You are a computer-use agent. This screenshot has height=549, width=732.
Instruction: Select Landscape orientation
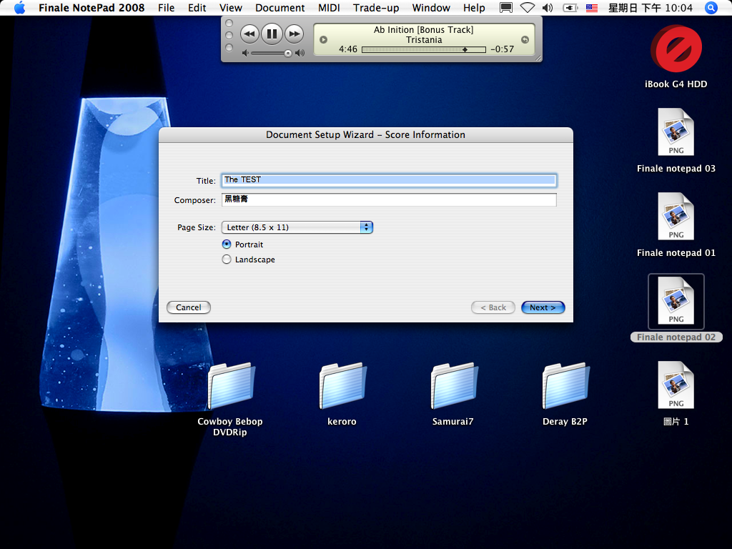point(227,259)
